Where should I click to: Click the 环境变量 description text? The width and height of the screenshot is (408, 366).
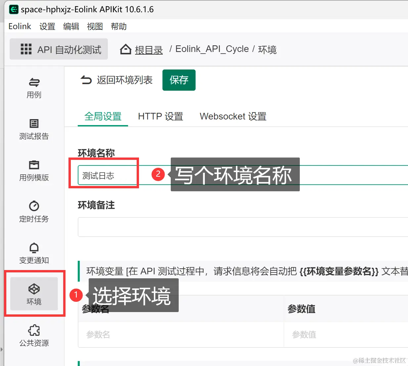(x=247, y=271)
